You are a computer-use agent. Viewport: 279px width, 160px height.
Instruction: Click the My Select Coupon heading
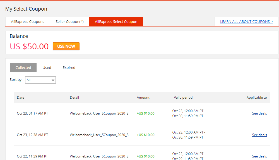(26, 9)
